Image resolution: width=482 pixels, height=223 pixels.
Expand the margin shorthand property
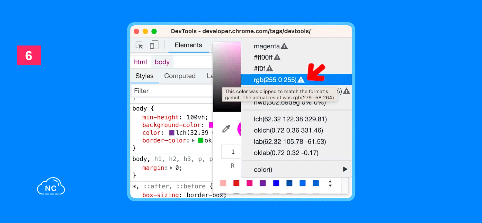(x=171, y=168)
